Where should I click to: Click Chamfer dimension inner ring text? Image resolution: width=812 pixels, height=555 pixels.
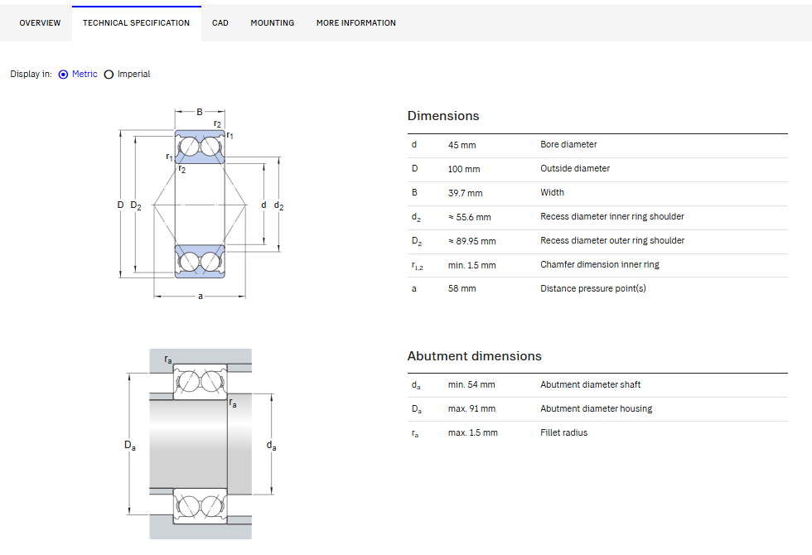pos(600,264)
